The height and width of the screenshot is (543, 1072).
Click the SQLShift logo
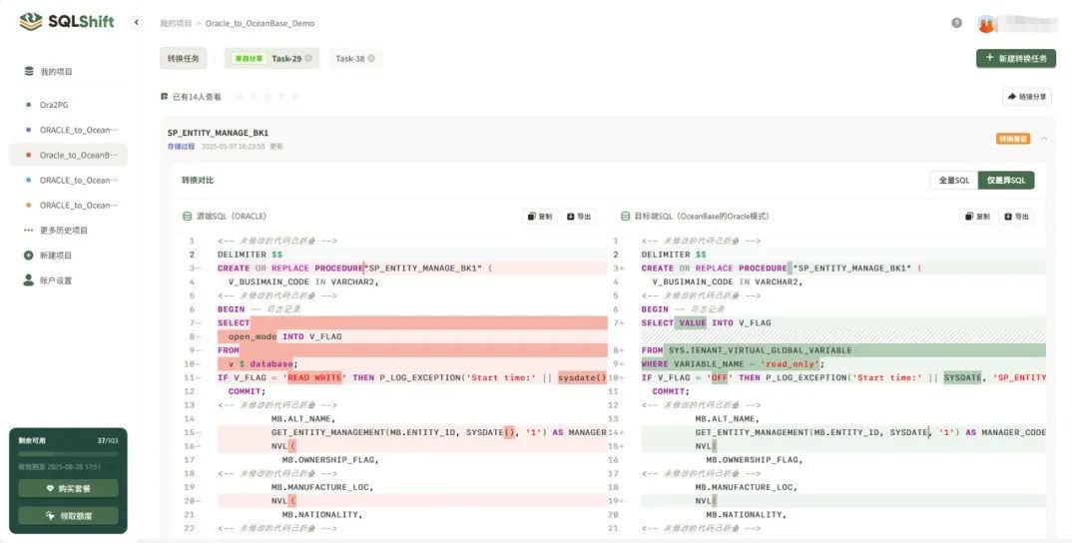66,21
